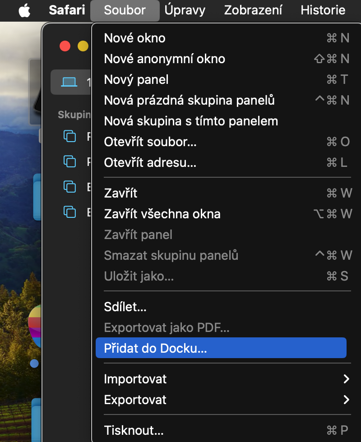
Task: Open the Úpravy menu
Action: click(185, 10)
